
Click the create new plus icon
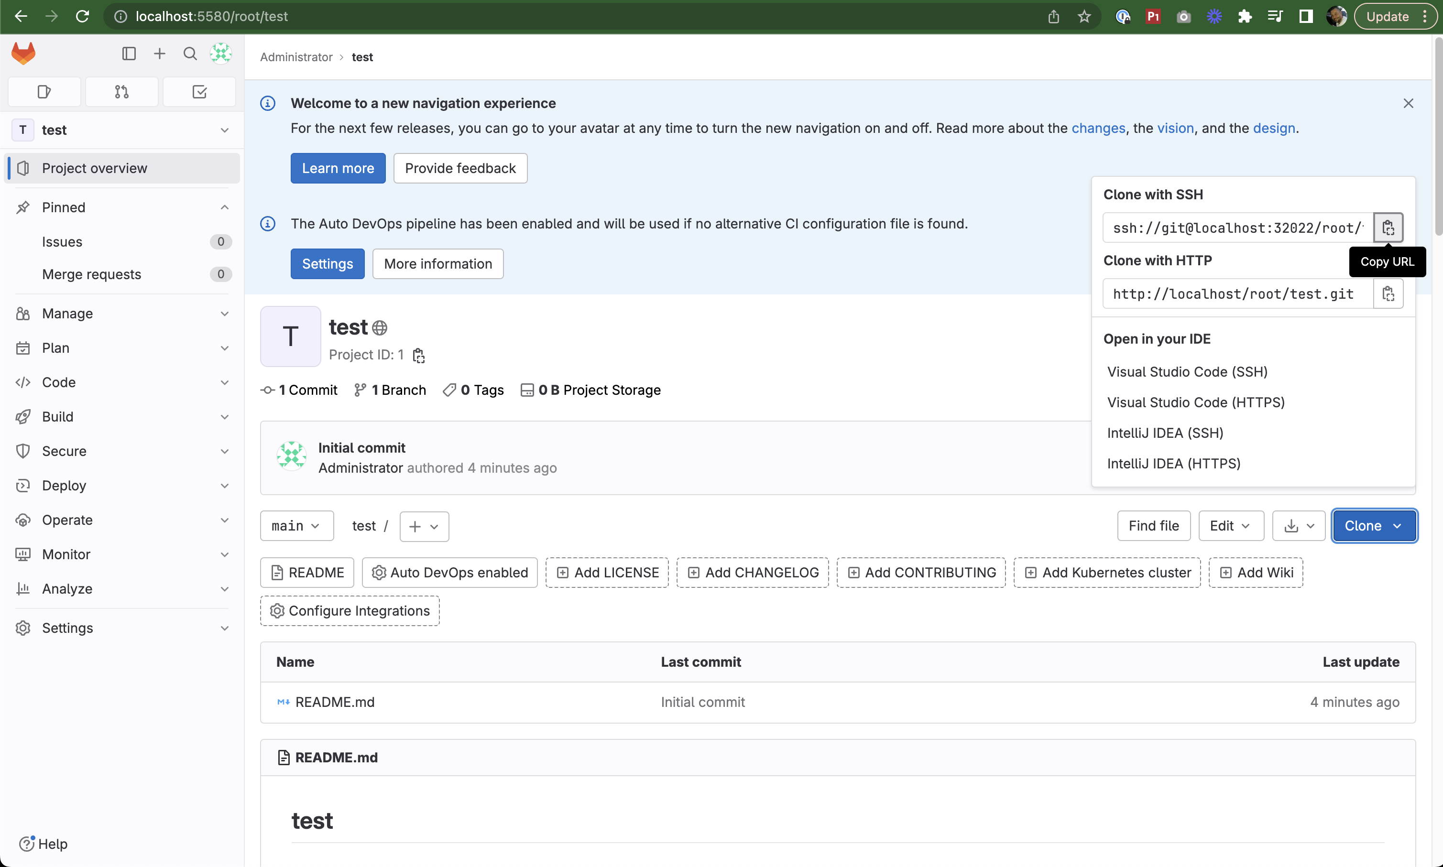[160, 54]
